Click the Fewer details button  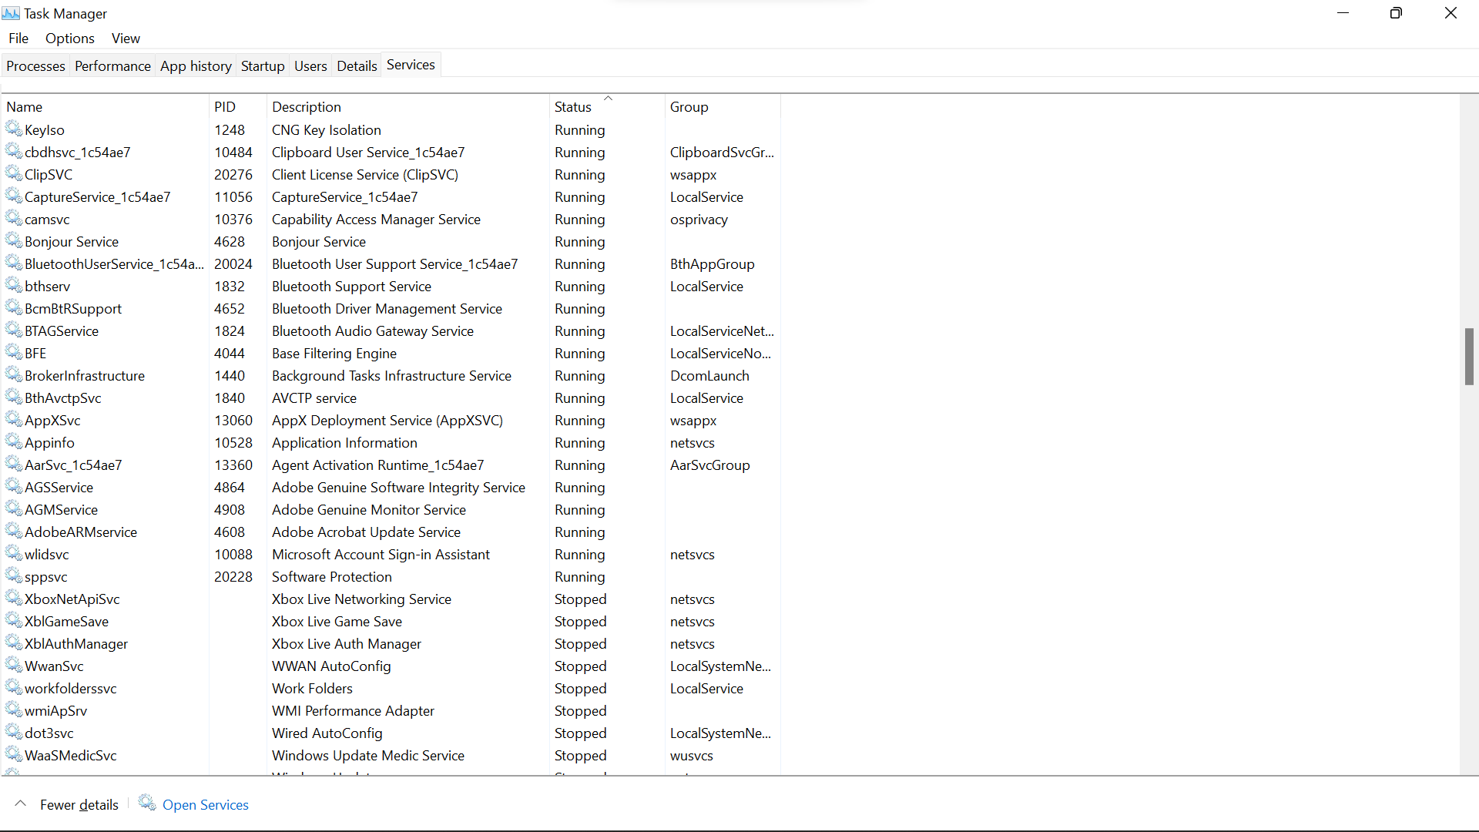pyautogui.click(x=79, y=804)
